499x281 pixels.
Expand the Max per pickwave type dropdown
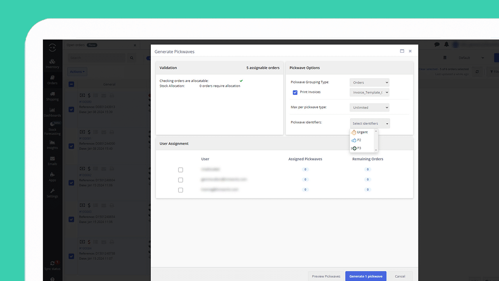click(x=369, y=107)
